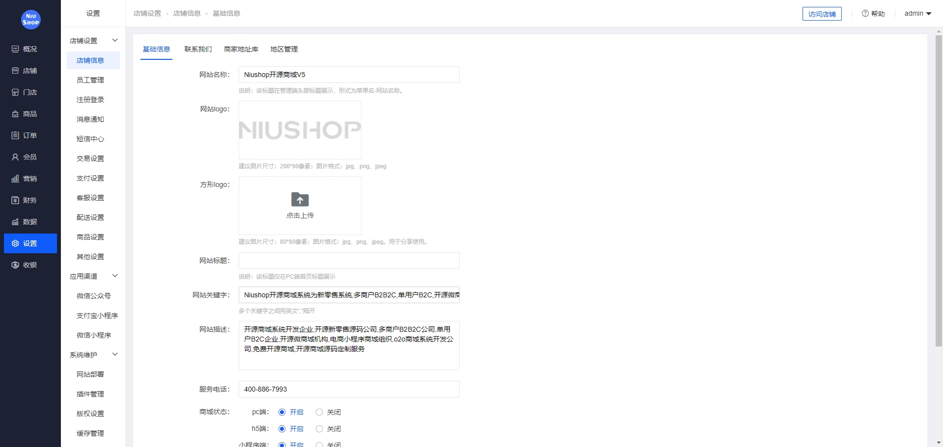Click the 店铺设置 breadcrumb

(147, 13)
